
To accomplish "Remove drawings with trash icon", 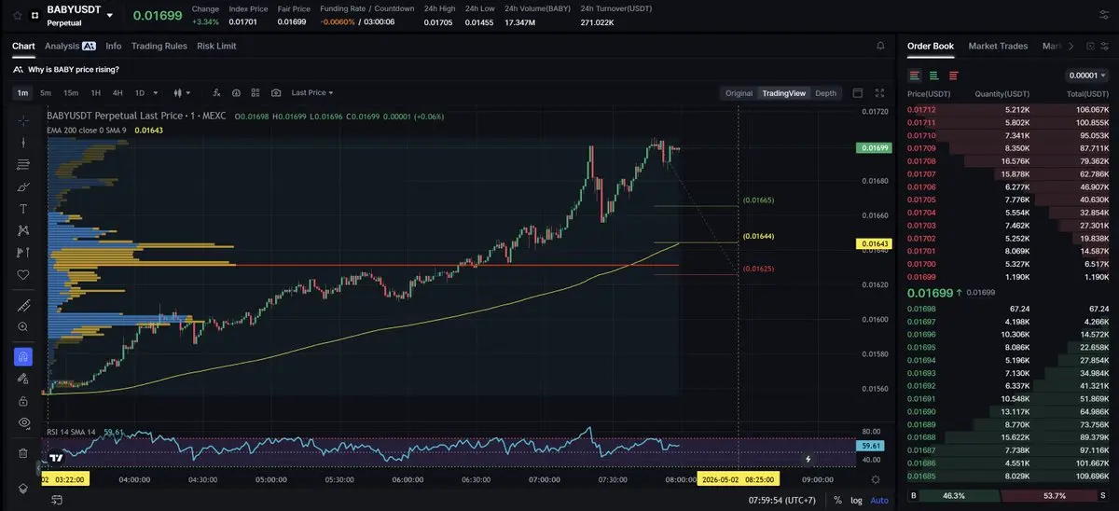I will (23, 453).
